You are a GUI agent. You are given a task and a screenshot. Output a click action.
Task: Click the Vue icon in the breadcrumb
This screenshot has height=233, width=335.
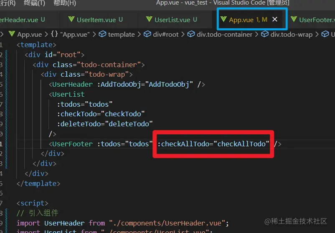tap(12, 34)
